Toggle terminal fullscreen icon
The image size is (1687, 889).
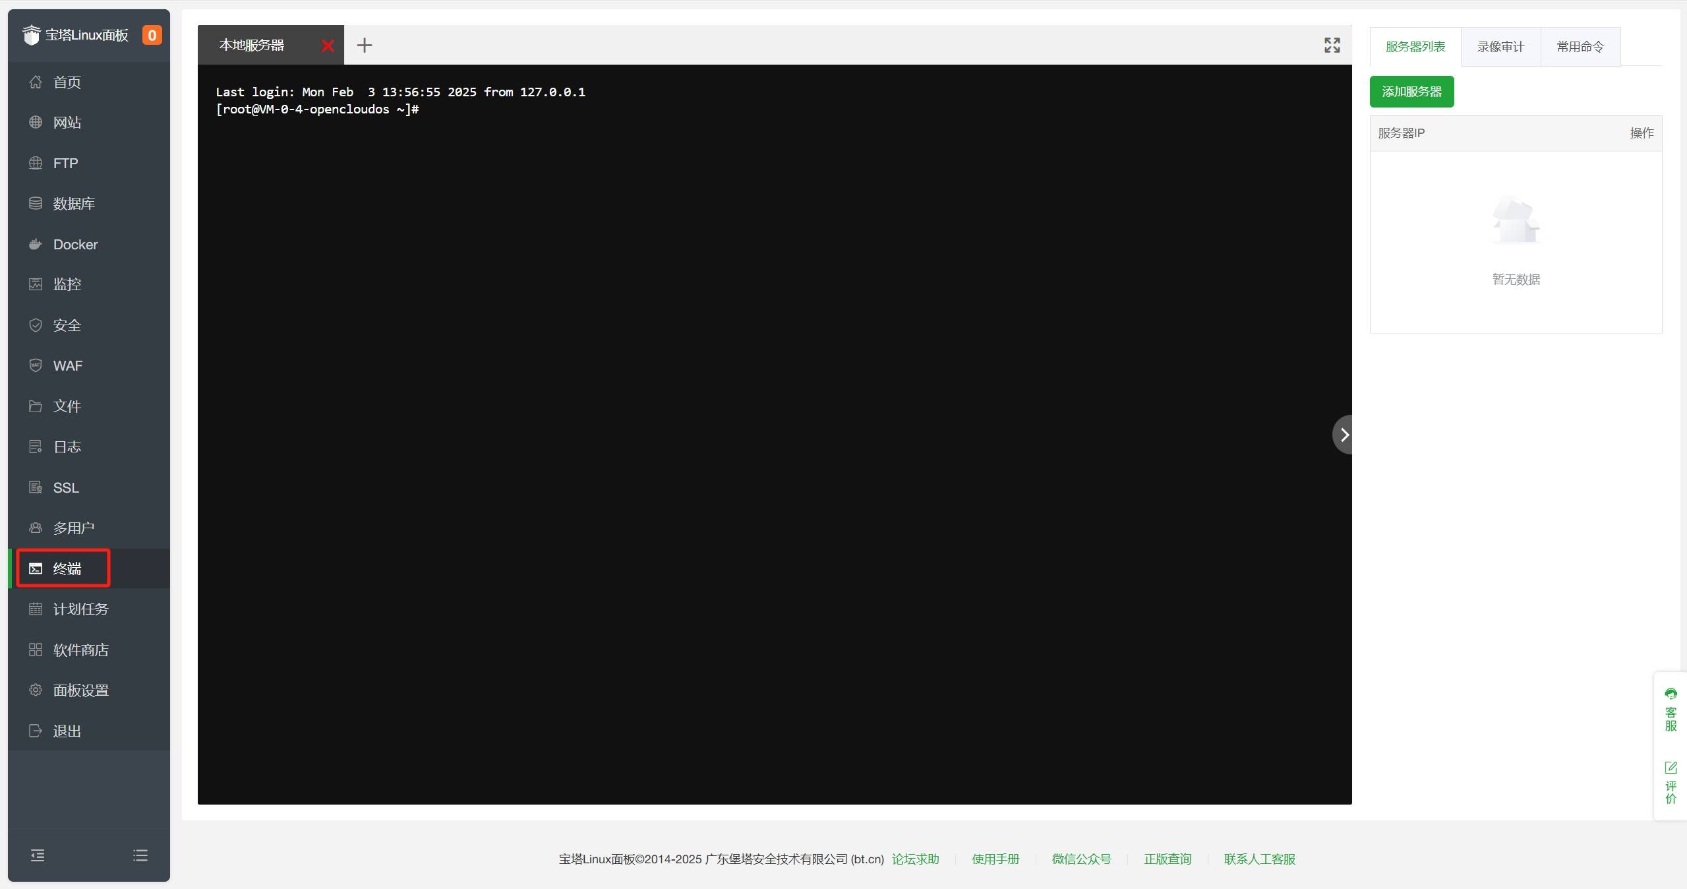[x=1332, y=45]
